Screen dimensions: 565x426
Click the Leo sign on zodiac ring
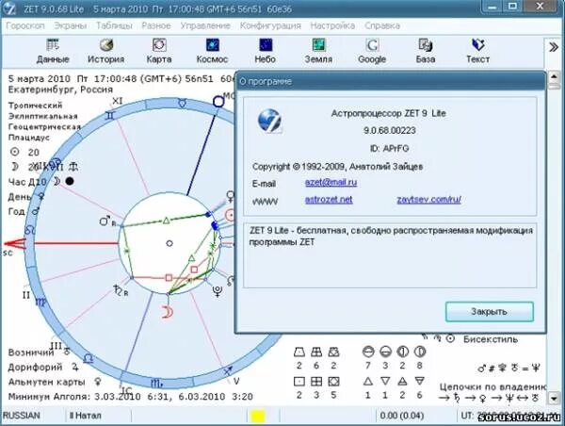click(29, 229)
